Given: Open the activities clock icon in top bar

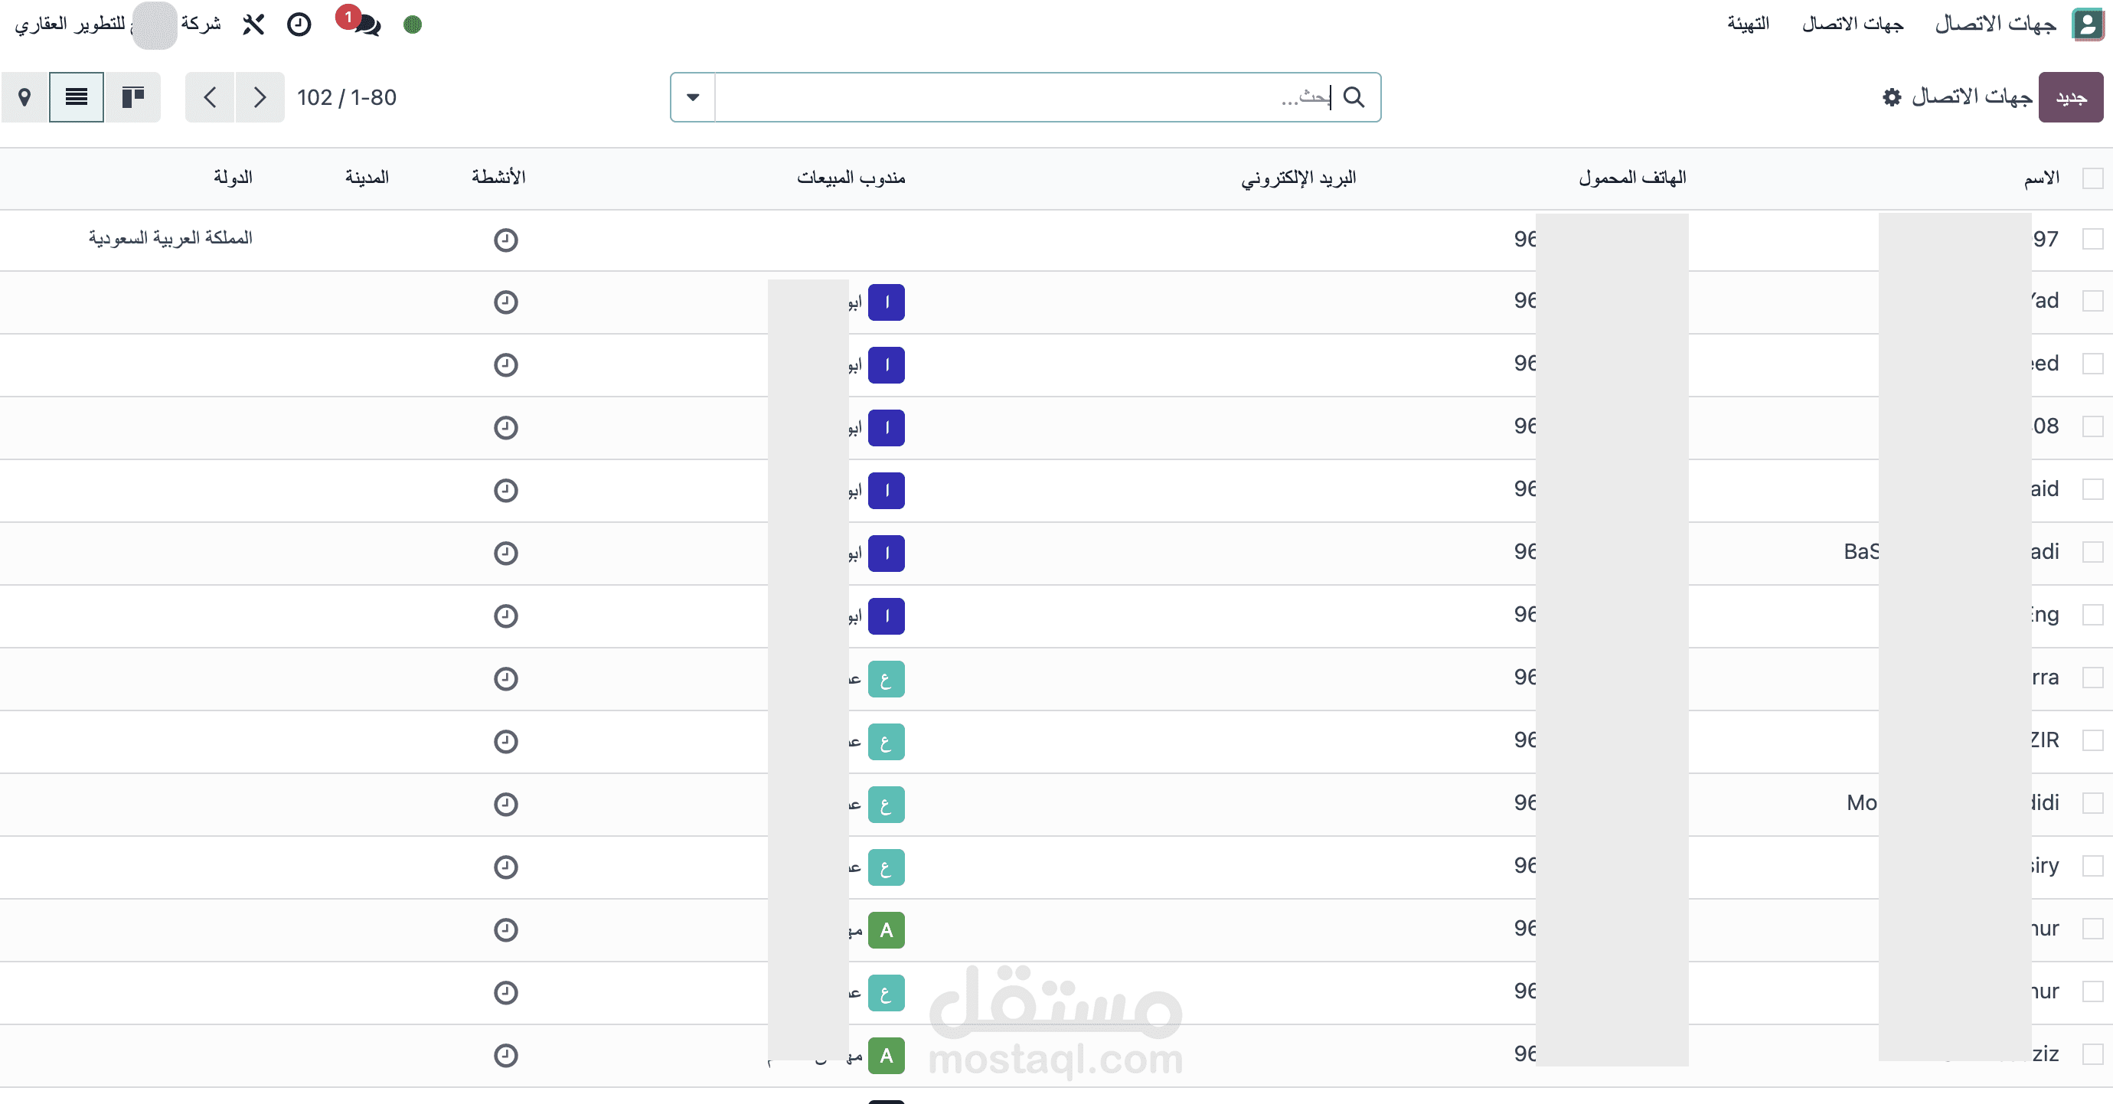Looking at the screenshot, I should 299,24.
